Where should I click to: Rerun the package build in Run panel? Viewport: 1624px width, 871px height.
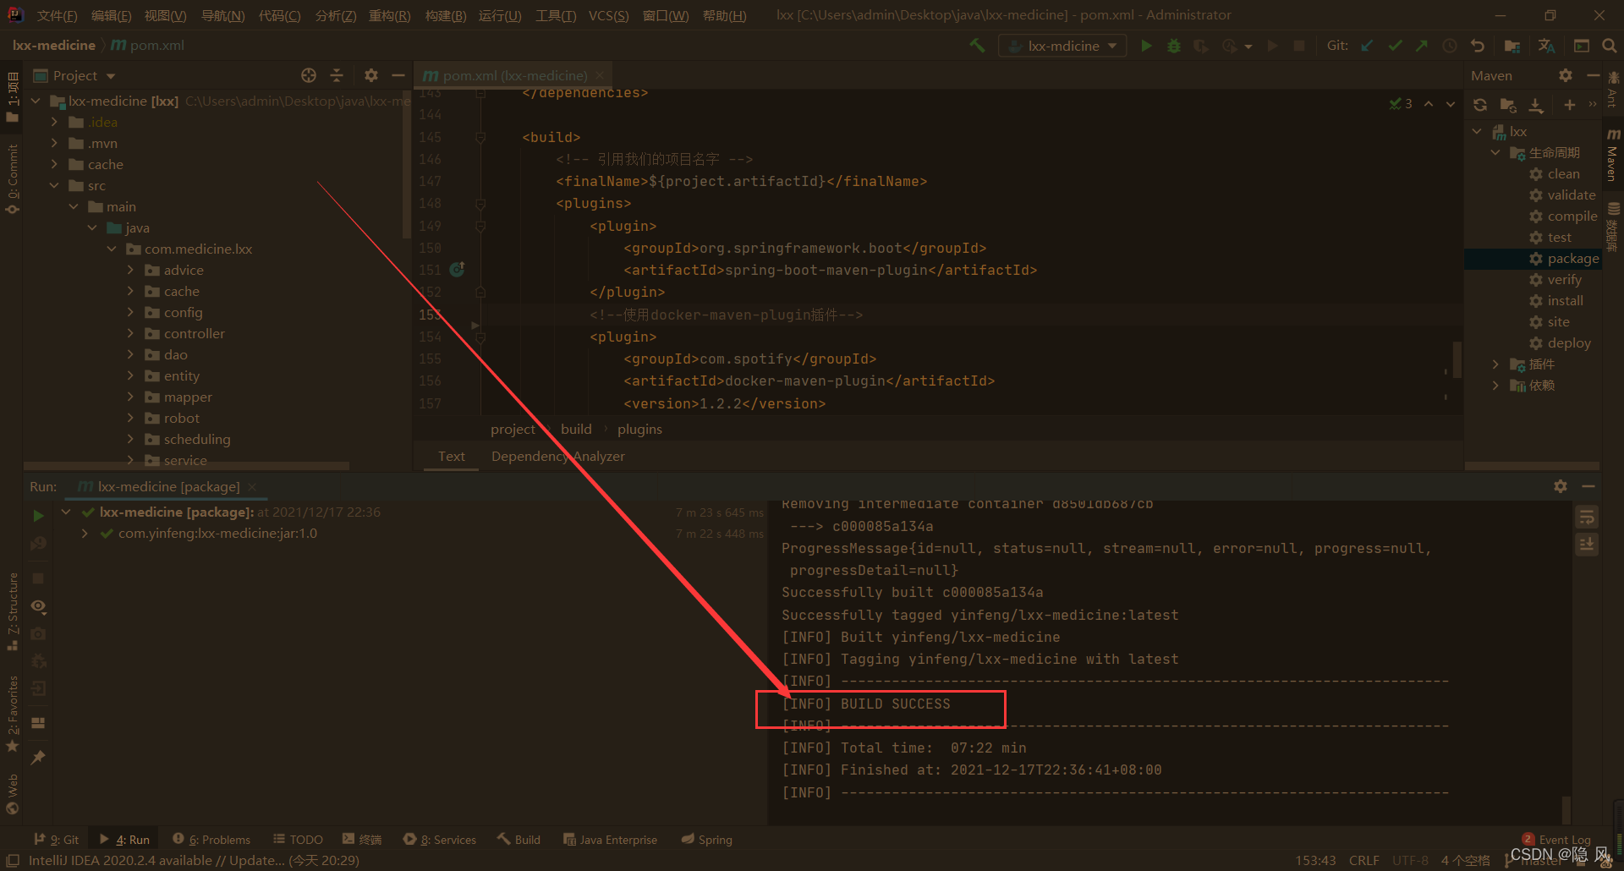(x=38, y=515)
